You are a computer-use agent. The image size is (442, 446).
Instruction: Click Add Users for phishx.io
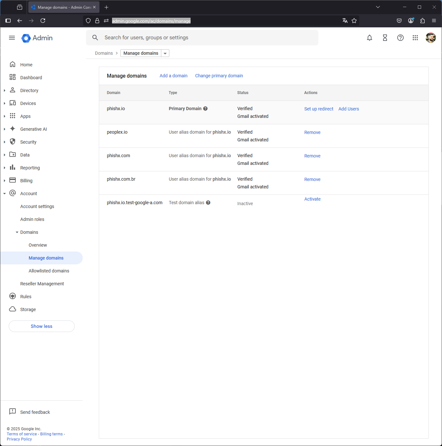pyautogui.click(x=349, y=109)
